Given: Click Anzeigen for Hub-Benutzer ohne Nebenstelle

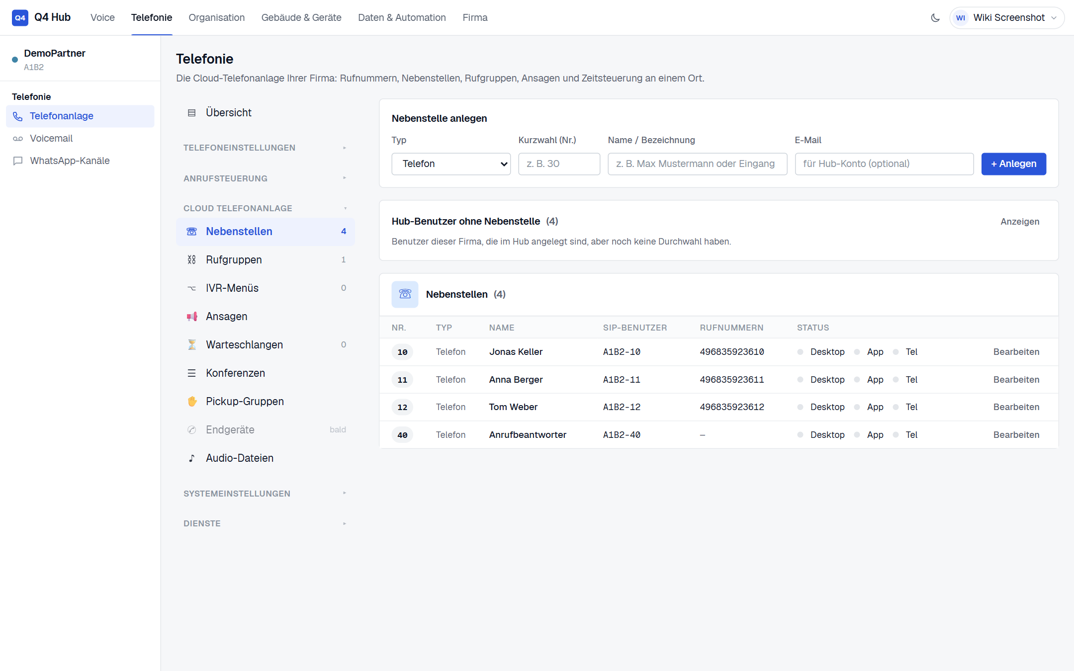Looking at the screenshot, I should pos(1020,222).
